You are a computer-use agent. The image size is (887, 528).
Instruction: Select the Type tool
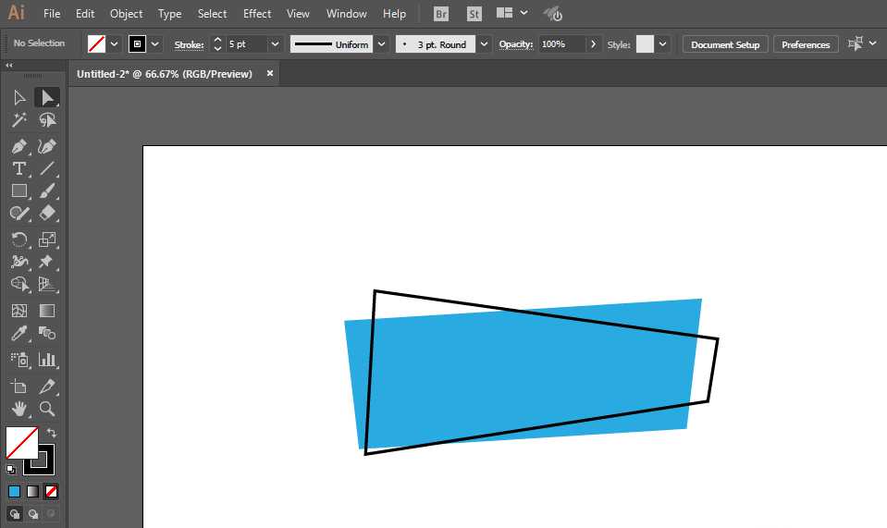[18, 168]
